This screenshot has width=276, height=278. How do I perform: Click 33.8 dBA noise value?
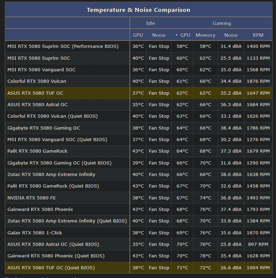point(231,221)
